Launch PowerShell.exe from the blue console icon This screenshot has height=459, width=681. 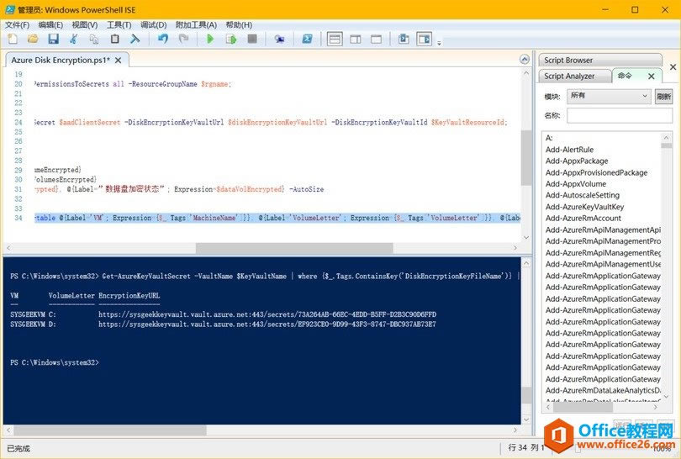click(307, 39)
